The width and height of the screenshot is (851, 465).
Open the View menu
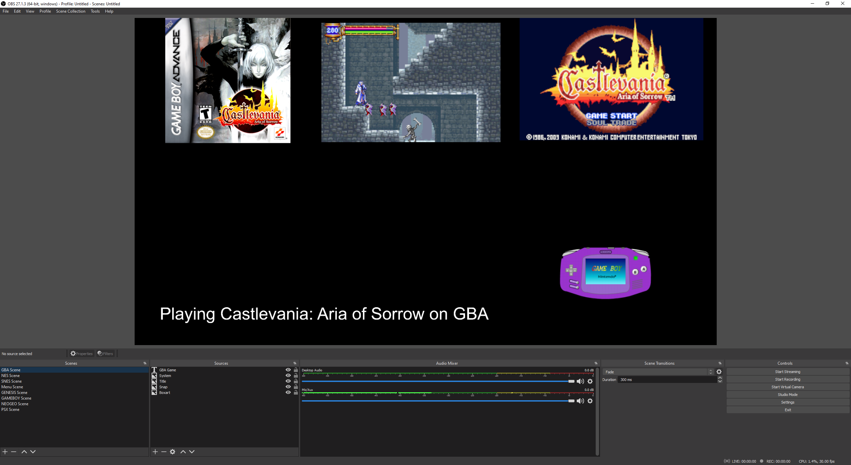point(30,11)
